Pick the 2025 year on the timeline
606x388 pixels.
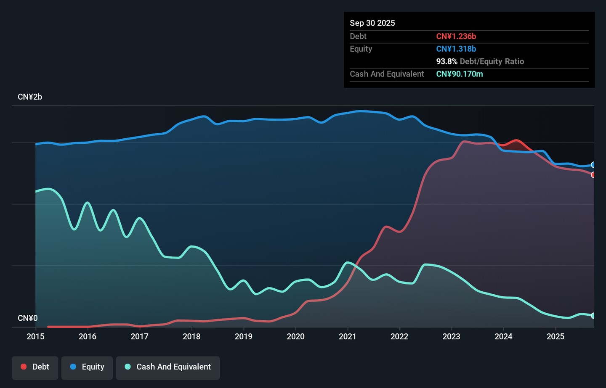555,336
